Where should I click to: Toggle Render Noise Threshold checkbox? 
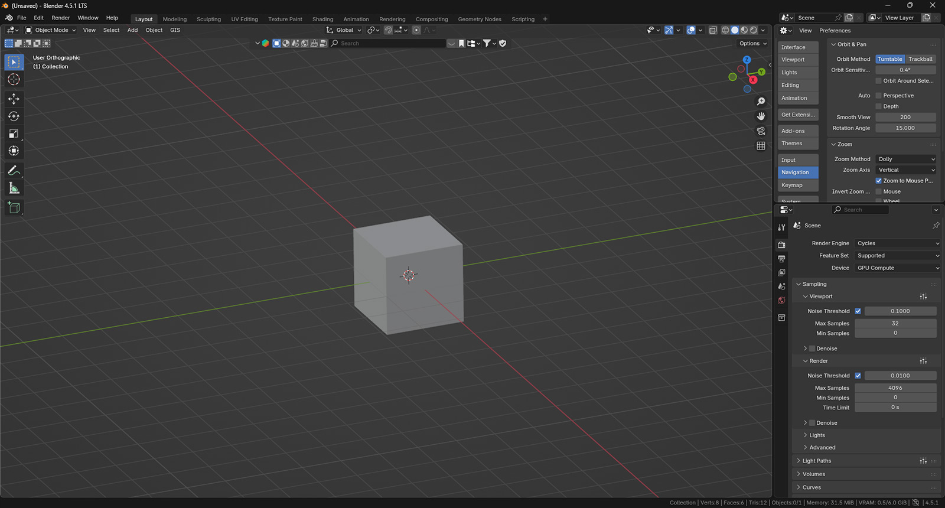click(x=858, y=376)
